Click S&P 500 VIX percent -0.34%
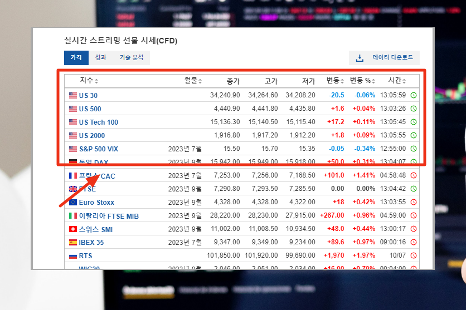466x310 pixels. (x=365, y=149)
